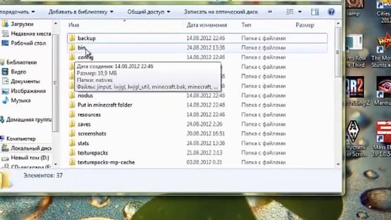Select the 'Put in minecraft folder' name
391x220 pixels.
[104, 105]
